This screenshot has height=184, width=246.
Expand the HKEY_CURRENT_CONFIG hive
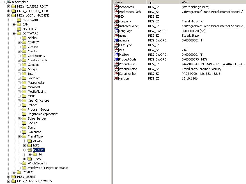pos(8,181)
